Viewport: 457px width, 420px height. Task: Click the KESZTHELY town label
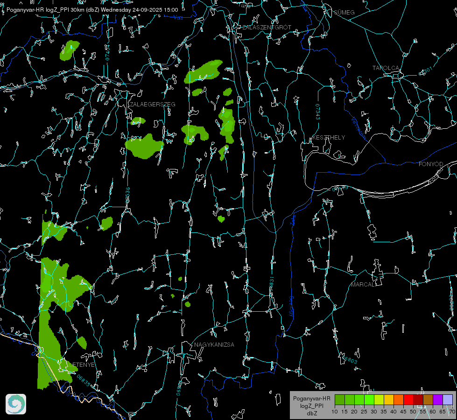click(x=329, y=137)
